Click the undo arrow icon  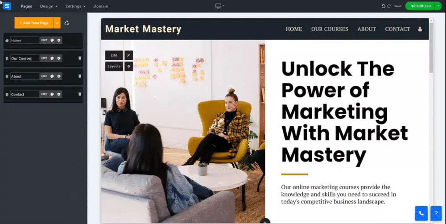click(383, 6)
